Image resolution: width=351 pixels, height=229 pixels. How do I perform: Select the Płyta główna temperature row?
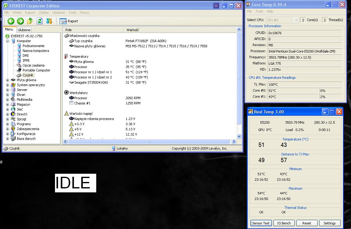point(150,62)
